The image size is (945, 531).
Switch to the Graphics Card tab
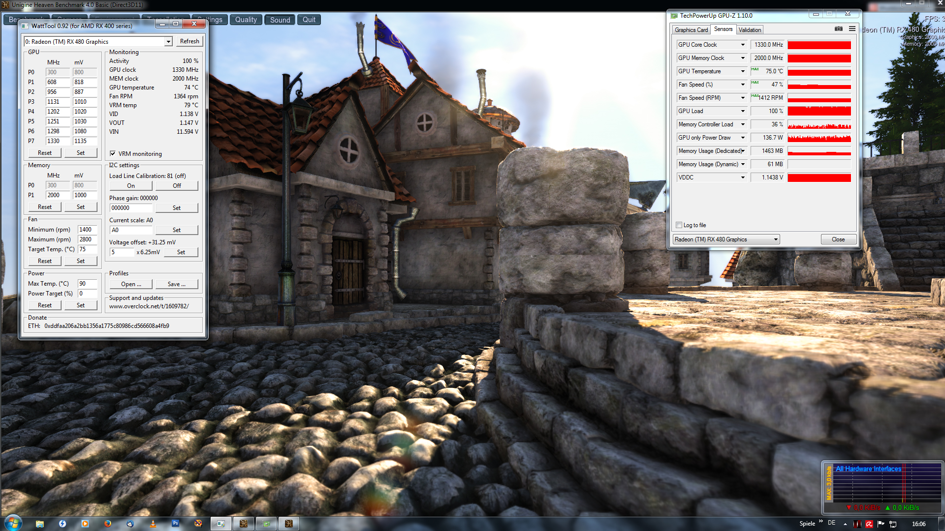[691, 30]
